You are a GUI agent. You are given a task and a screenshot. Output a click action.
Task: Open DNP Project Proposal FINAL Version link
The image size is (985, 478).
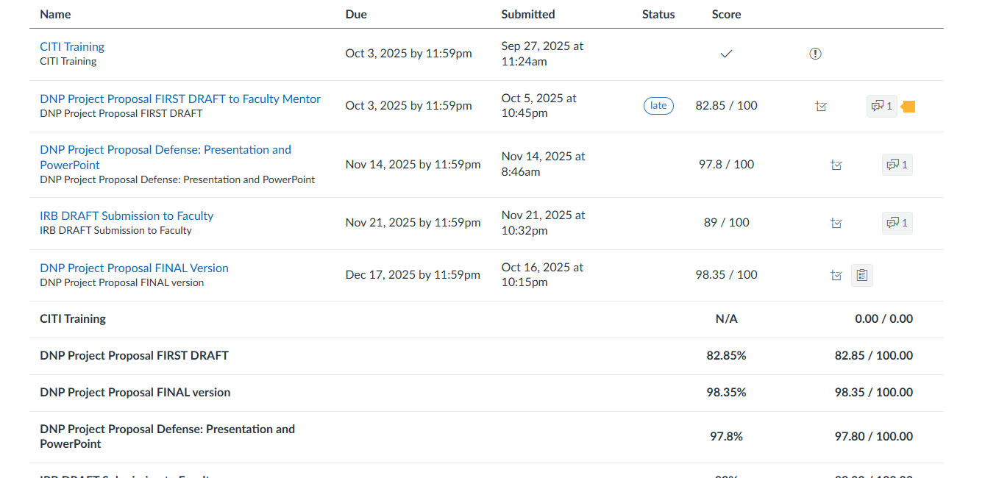pos(134,268)
